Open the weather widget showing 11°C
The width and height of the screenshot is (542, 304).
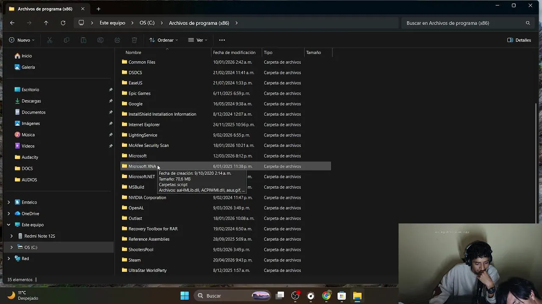coord(23,295)
